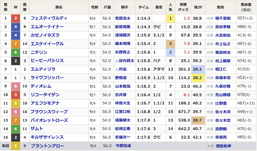The image size is (257, 151).
Task: Click the 馬名 column header
Action: [x=59, y=7]
